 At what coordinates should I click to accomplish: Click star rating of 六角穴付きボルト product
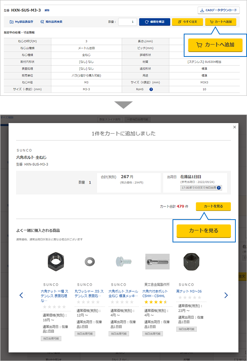[x=155, y=302]
